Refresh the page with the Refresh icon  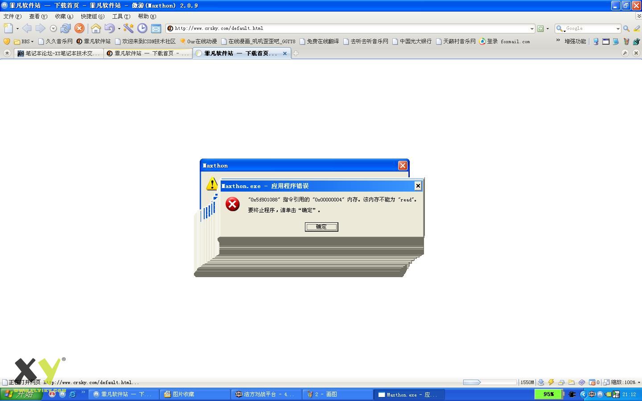pyautogui.click(x=66, y=29)
